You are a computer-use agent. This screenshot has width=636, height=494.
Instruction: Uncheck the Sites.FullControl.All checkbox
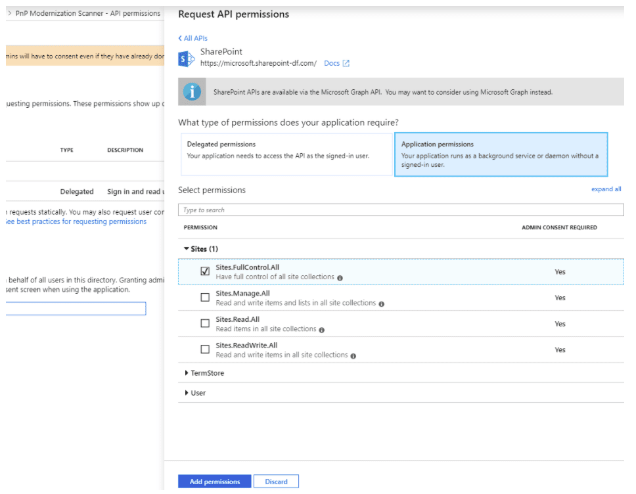coord(205,271)
